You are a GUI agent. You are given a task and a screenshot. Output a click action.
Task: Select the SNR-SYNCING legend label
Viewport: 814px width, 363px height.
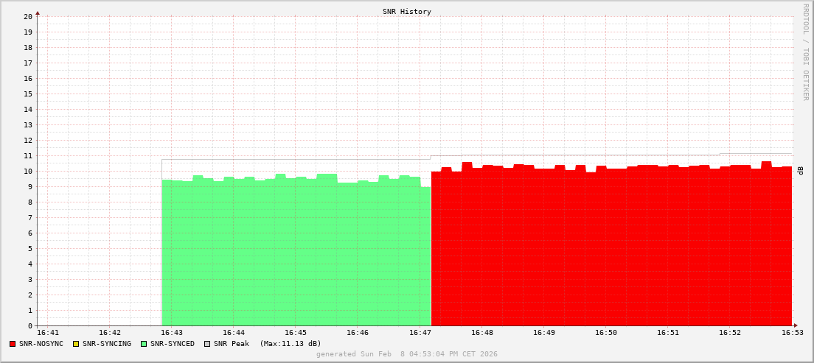click(x=107, y=344)
